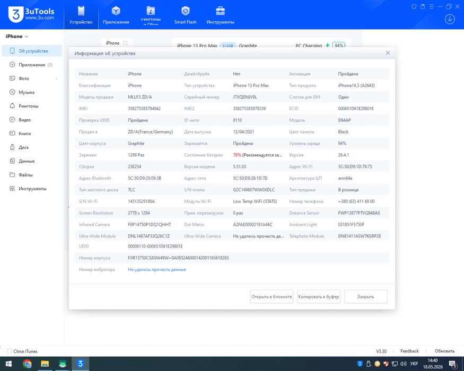
Task: Click the 512GB storage badge
Action: coord(227,46)
